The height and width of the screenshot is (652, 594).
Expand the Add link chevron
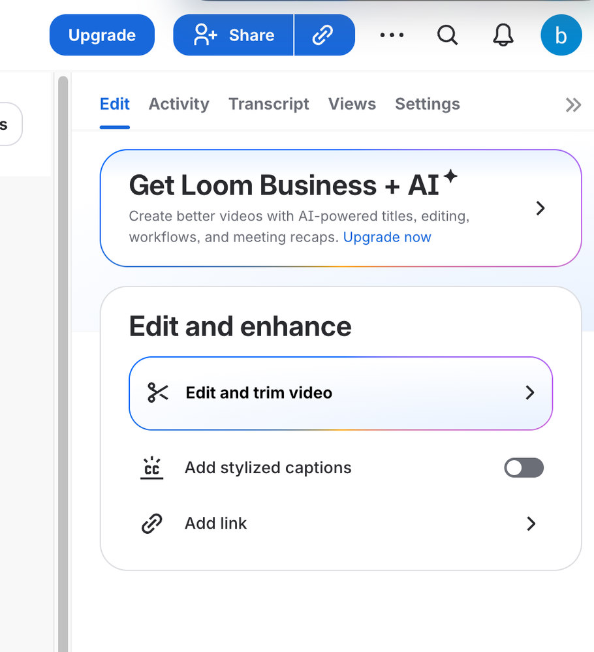(531, 523)
